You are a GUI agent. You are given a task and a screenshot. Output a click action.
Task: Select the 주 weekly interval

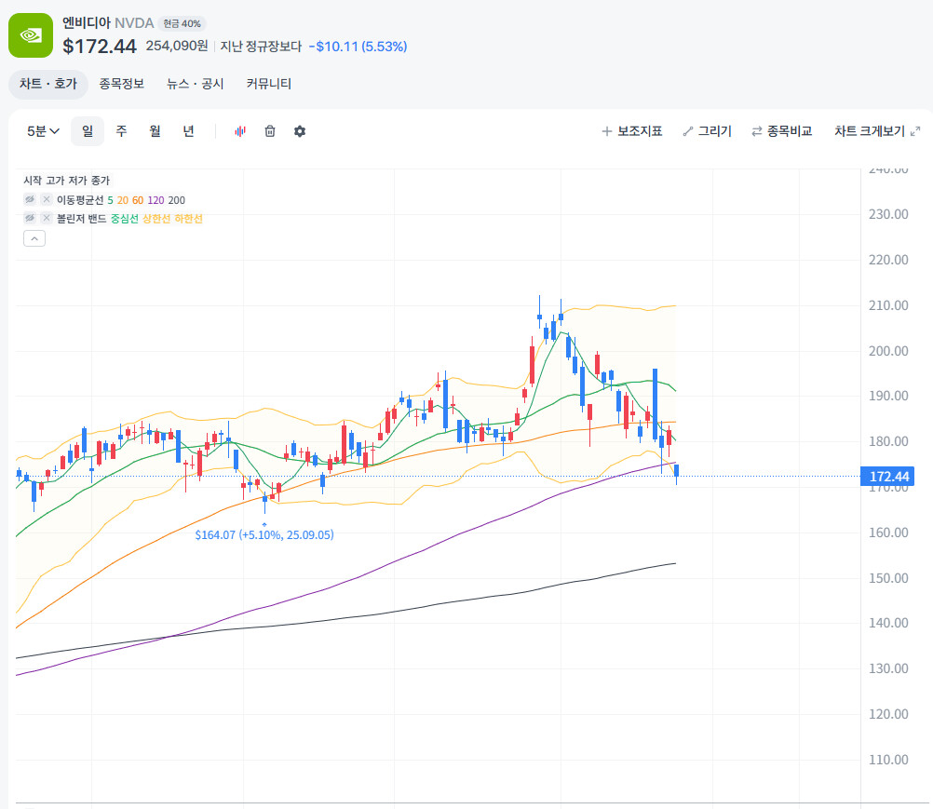pos(121,131)
